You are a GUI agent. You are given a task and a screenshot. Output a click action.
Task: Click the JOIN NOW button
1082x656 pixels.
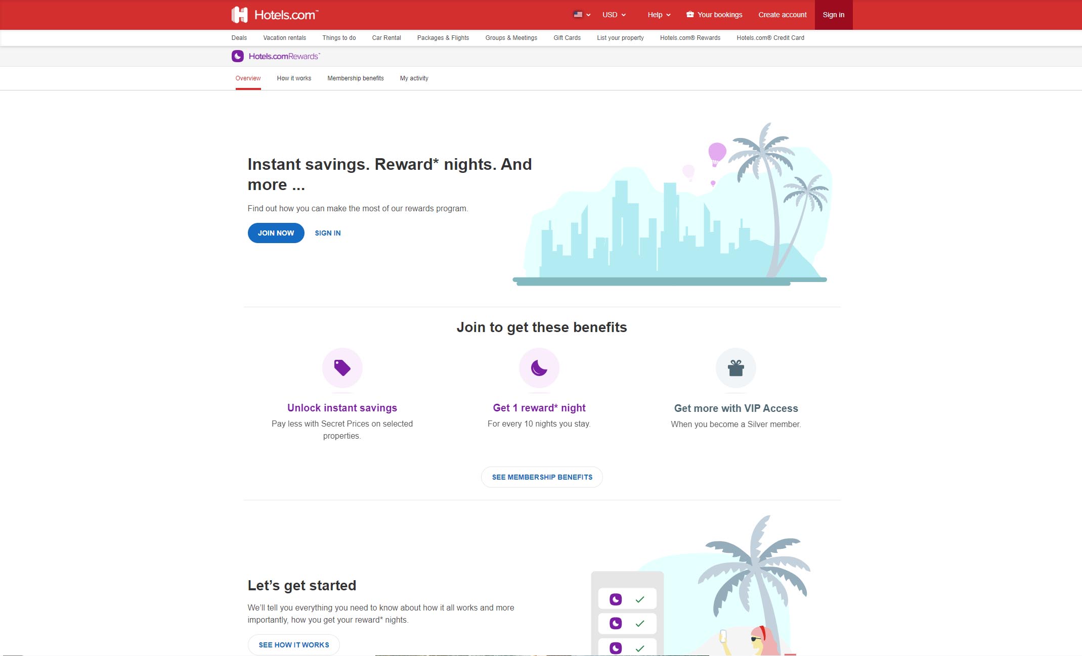pos(276,232)
